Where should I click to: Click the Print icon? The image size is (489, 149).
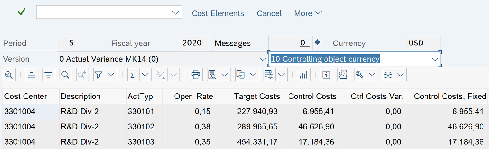click(x=196, y=75)
